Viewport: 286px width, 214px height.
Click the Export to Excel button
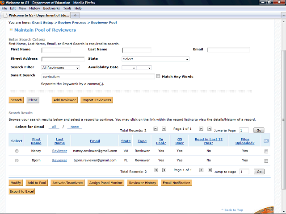(x=22, y=191)
